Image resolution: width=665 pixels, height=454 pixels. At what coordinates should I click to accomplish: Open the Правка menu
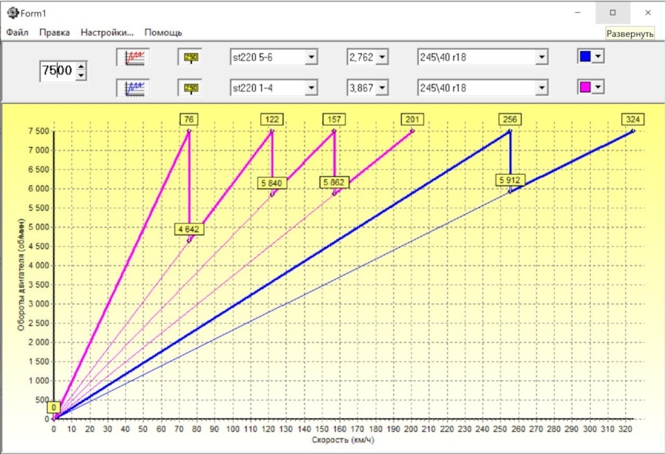tap(55, 33)
